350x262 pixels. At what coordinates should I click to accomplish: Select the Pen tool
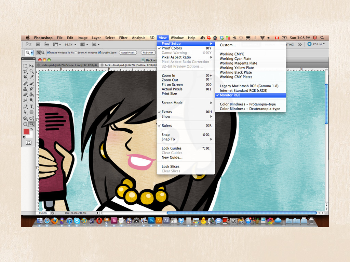tap(25, 106)
